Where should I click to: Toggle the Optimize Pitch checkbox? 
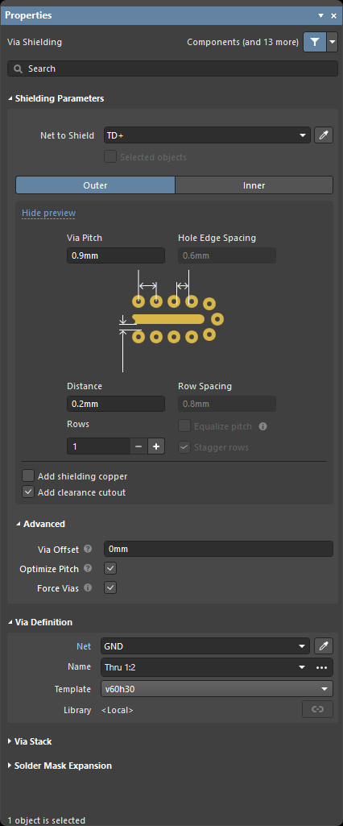pyautogui.click(x=110, y=568)
